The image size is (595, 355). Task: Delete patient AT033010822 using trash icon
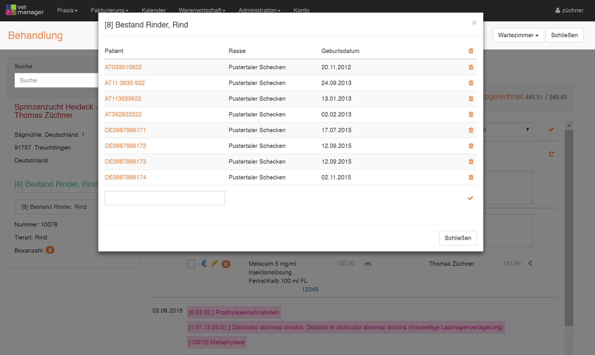(471, 67)
